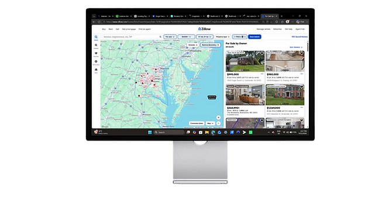The image size is (382, 214).
Task: Open the Search icon in Zillow's left sidebar
Action: click(x=96, y=37)
